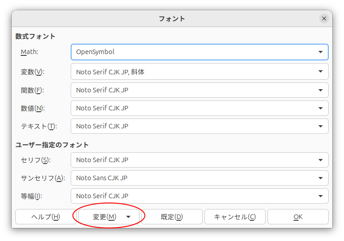This screenshot has width=344, height=241.
Task: Select the Noto Serif CJK JP, 斜体 field
Action: [199, 72]
